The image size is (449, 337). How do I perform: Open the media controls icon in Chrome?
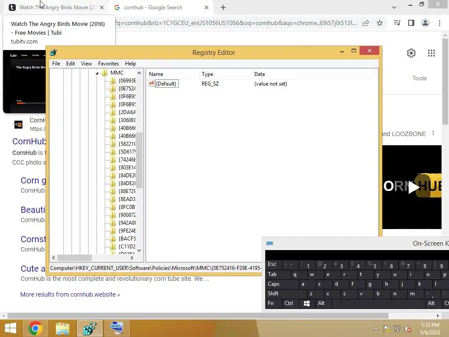397,23
